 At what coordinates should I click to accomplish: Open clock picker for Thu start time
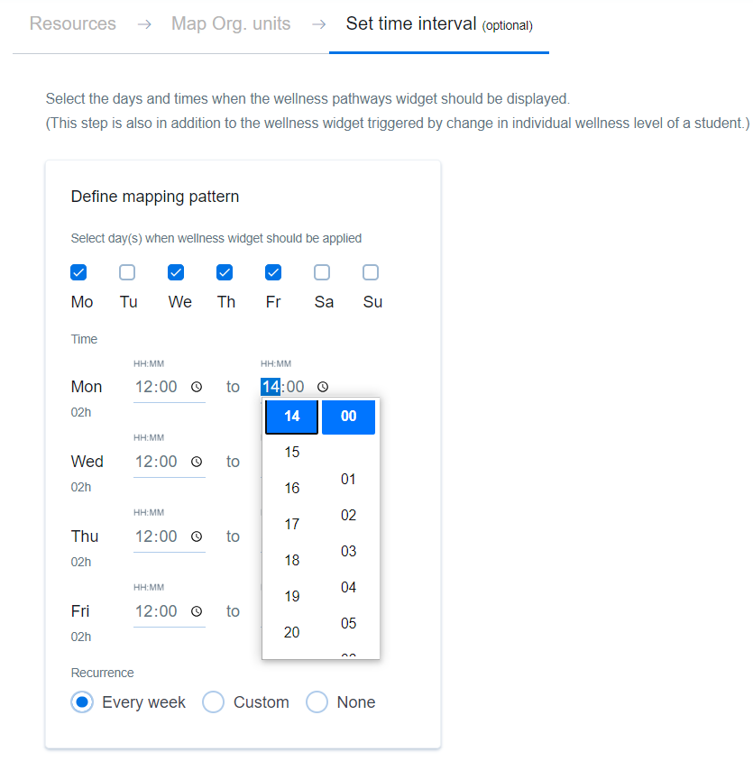coord(196,536)
